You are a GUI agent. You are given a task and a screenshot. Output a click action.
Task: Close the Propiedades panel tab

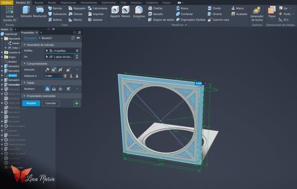(x=37, y=33)
